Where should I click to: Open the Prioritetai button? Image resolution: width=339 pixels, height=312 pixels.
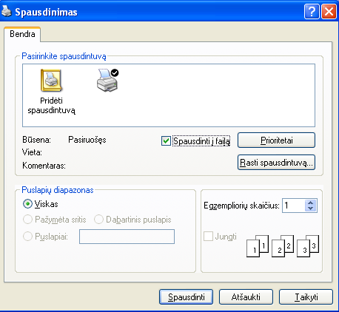click(276, 140)
